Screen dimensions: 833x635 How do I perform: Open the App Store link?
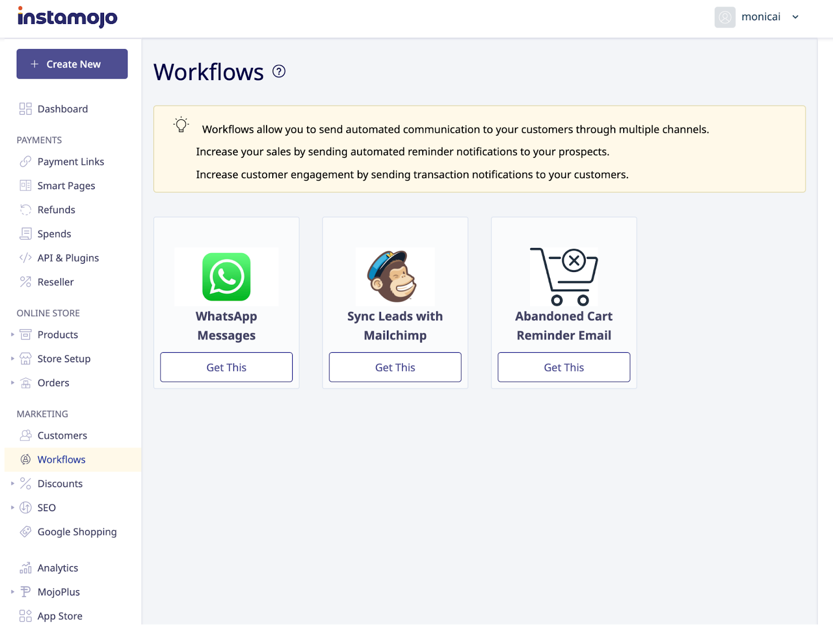coord(60,616)
